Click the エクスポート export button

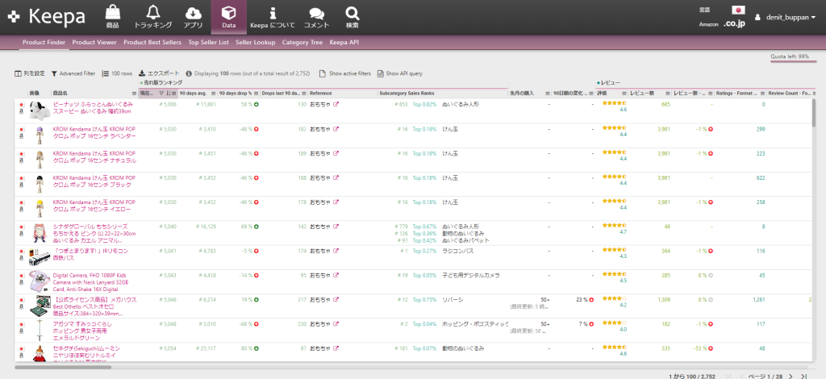(x=164, y=73)
